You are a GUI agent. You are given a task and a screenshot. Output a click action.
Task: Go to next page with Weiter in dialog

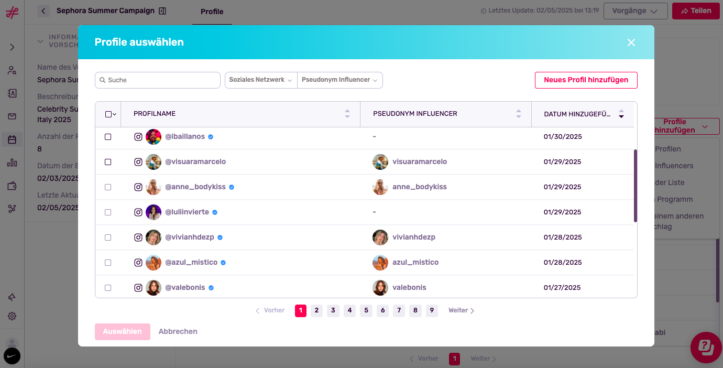click(461, 311)
